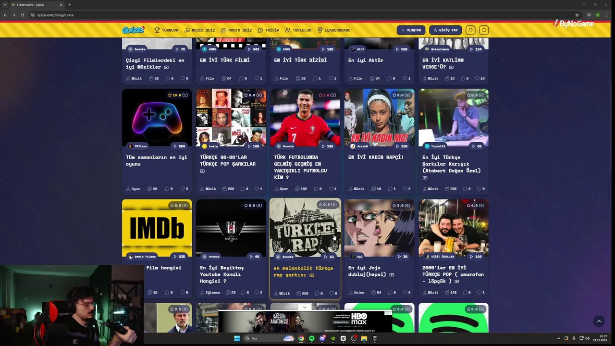615x346 pixels.
Task: Open the Leaderboard page
Action: pos(334,30)
